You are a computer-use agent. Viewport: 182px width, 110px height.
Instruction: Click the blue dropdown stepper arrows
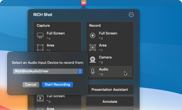tap(80, 71)
